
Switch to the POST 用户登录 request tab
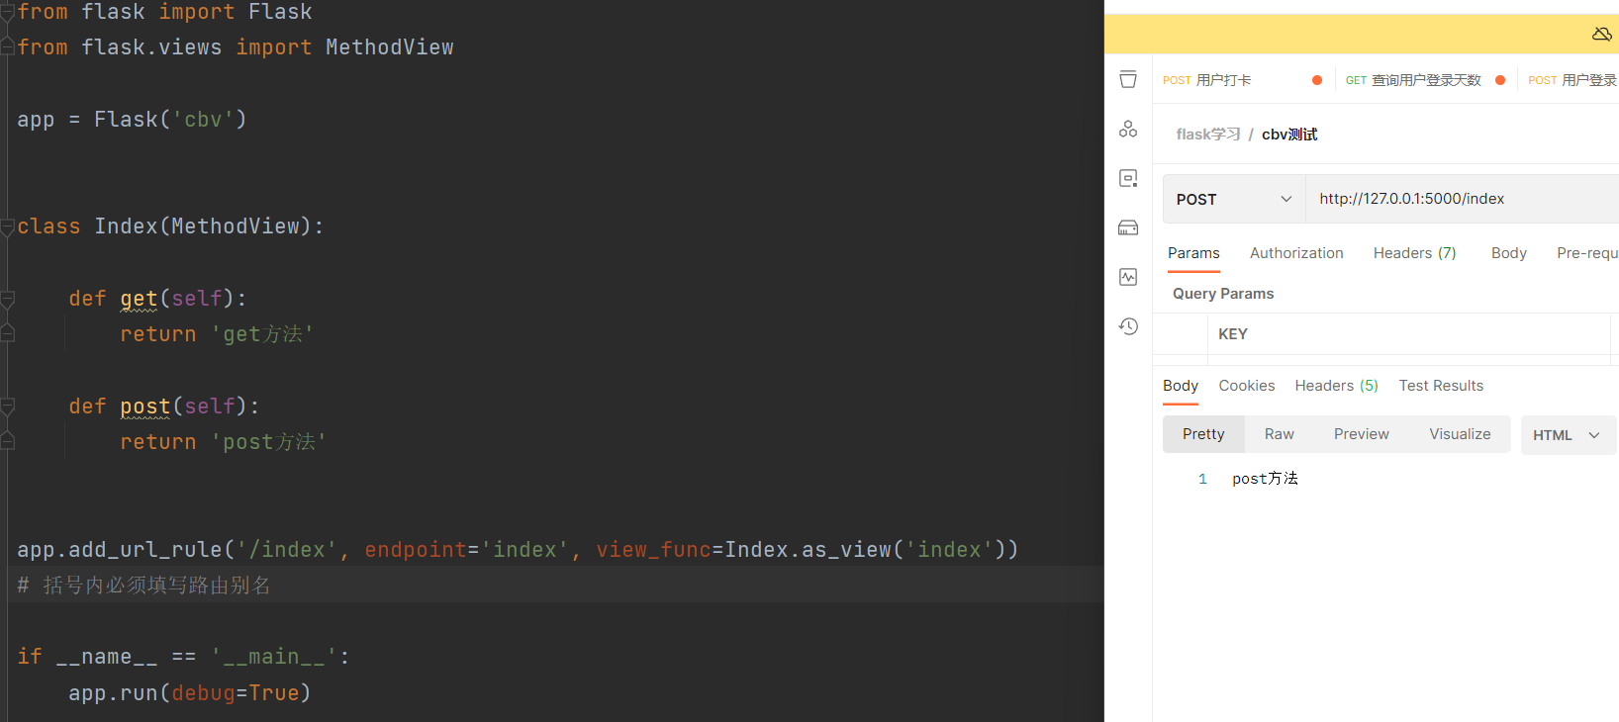point(1571,80)
